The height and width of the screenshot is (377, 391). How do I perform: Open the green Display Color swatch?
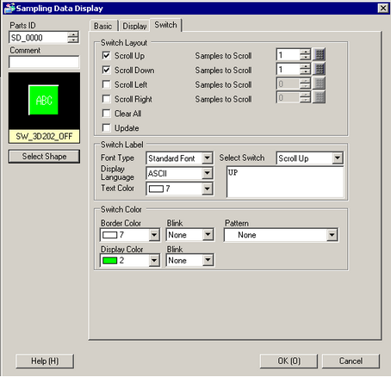130,260
